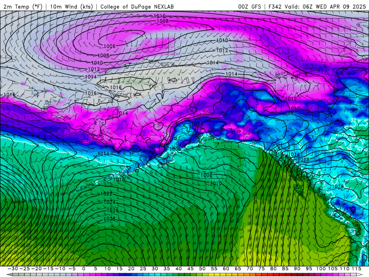Click the 20 label on the temperature scale
369x277 pixels.
pyautogui.click(x=131, y=269)
